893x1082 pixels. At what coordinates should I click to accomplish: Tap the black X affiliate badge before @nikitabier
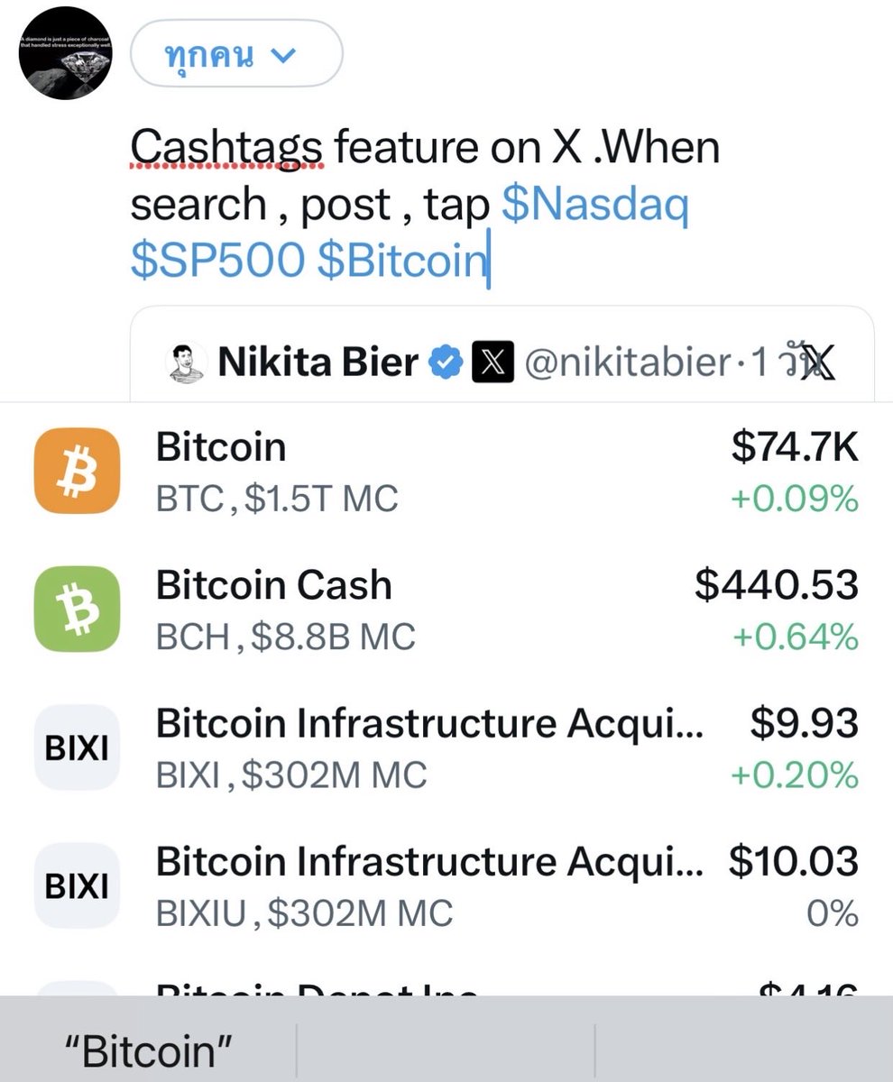493,362
